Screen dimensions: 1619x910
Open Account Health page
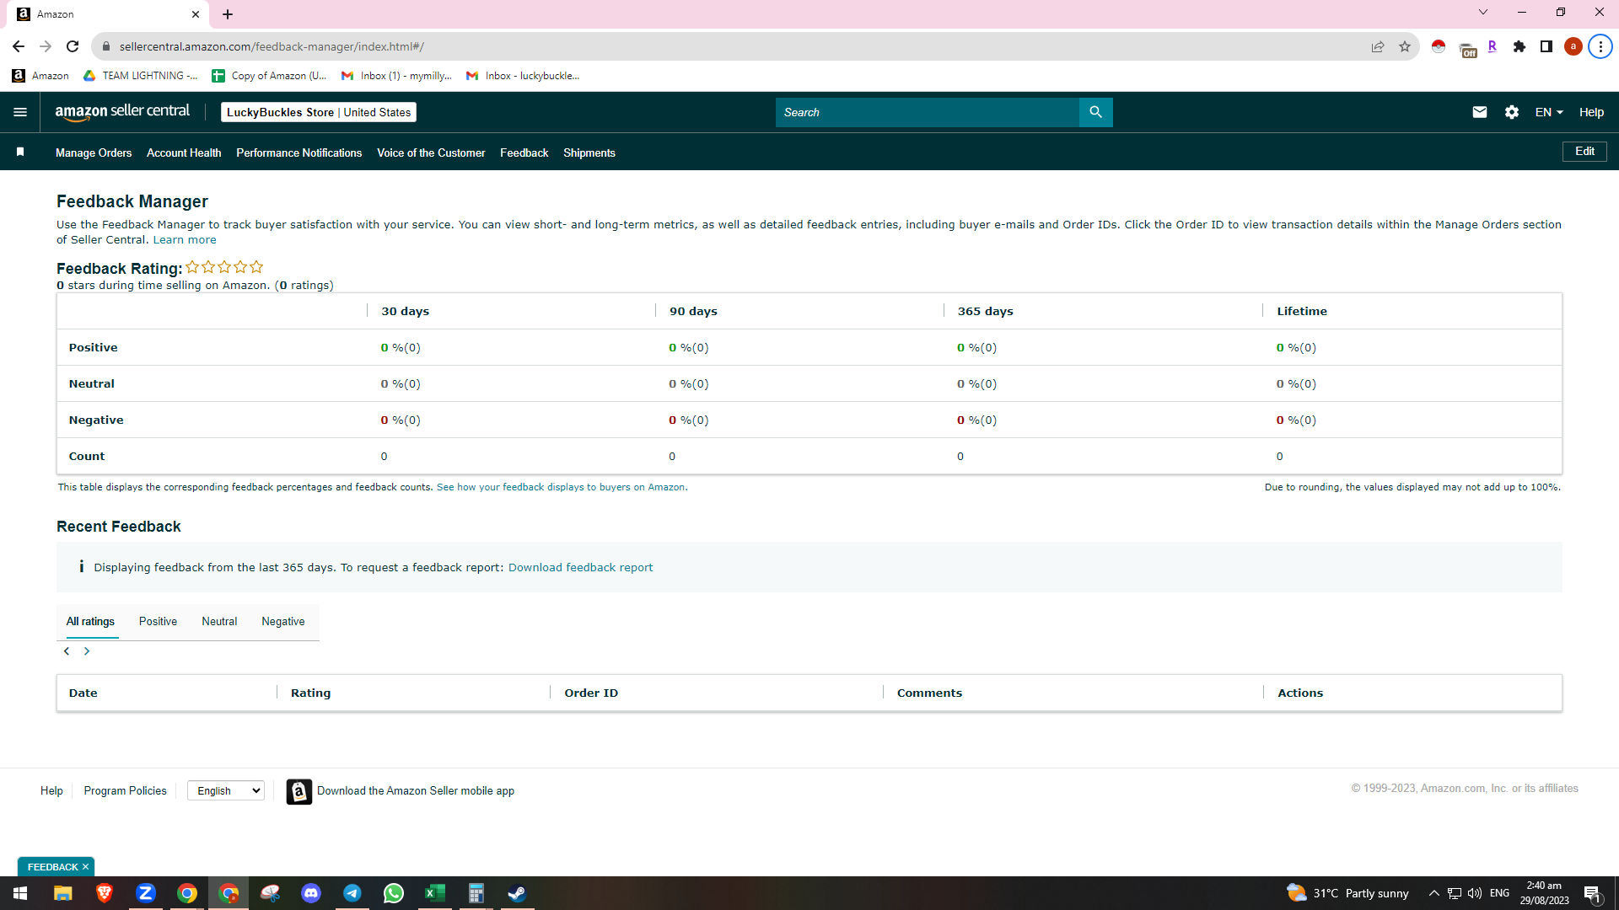click(184, 153)
